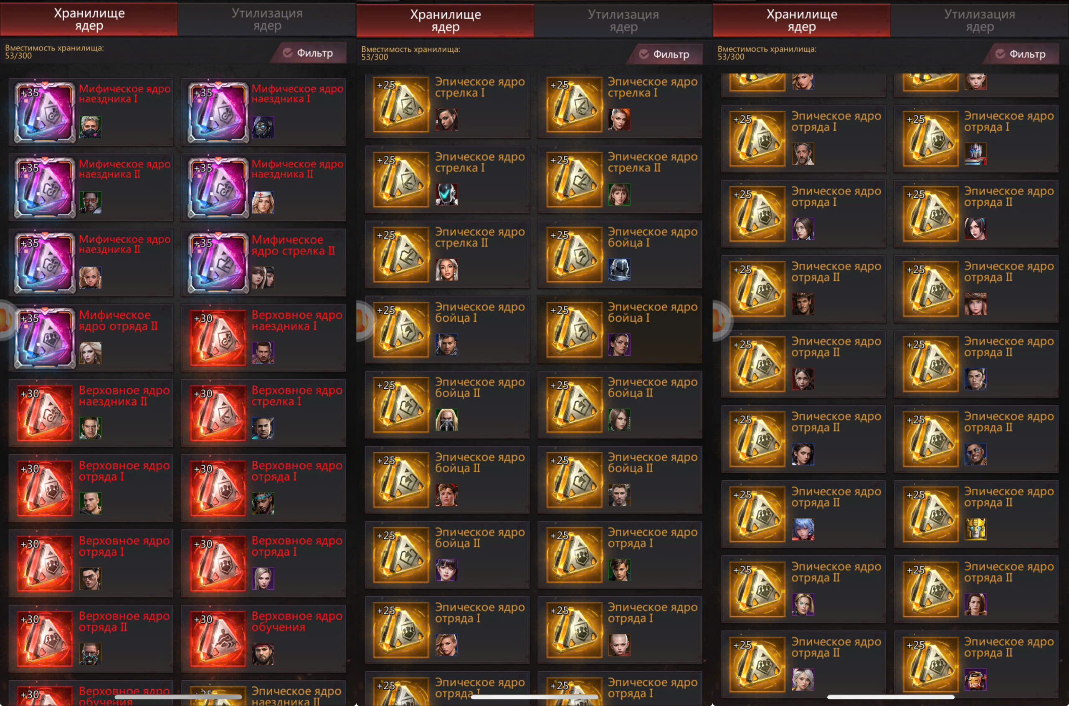The height and width of the screenshot is (706, 1069).
Task: Open the Верховное ядро обучения item with the bearded hero
Action: point(263,638)
